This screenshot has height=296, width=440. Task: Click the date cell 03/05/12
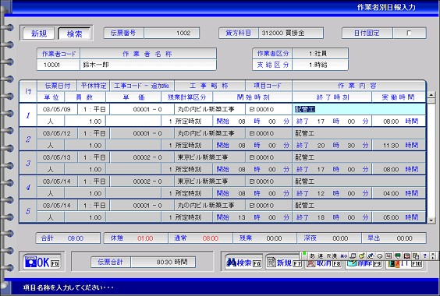click(57, 133)
